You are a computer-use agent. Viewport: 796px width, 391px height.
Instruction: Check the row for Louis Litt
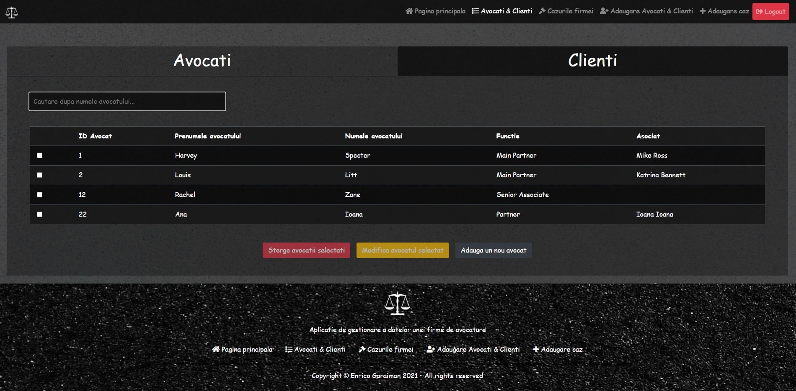pyautogui.click(x=40, y=175)
